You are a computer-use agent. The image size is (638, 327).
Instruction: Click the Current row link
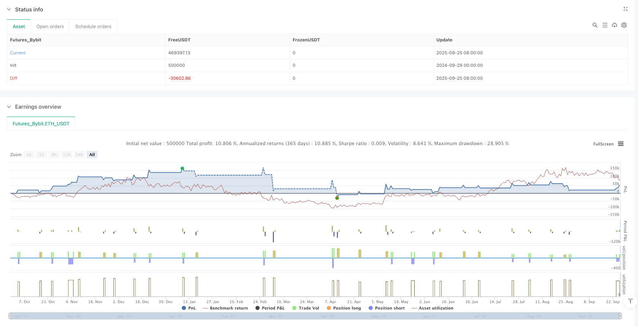click(18, 53)
